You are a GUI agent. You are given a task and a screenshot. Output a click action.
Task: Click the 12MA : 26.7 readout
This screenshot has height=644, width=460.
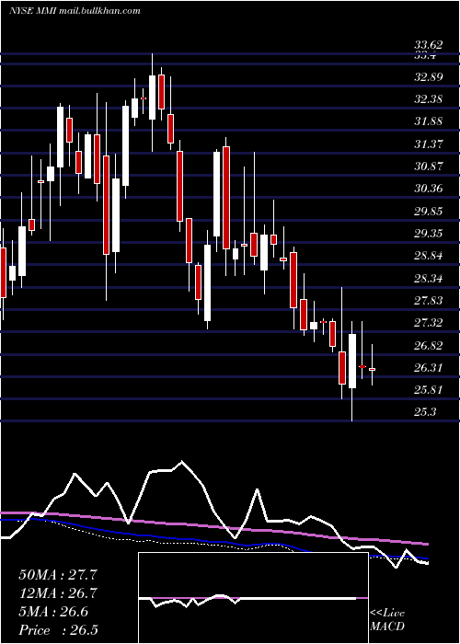[x=58, y=593]
